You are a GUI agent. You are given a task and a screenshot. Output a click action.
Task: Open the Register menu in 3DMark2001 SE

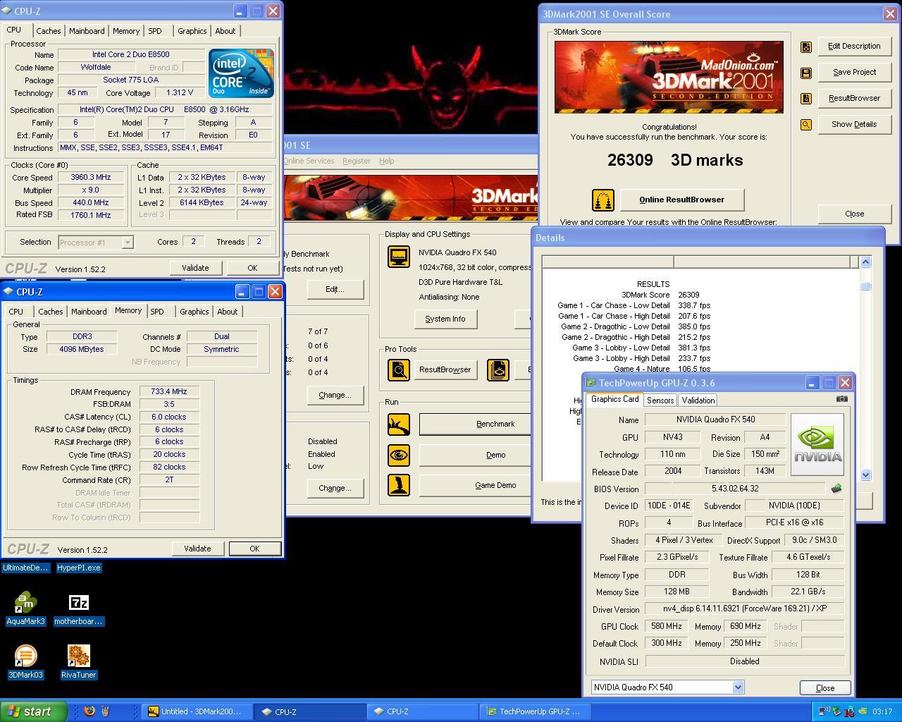pos(357,161)
